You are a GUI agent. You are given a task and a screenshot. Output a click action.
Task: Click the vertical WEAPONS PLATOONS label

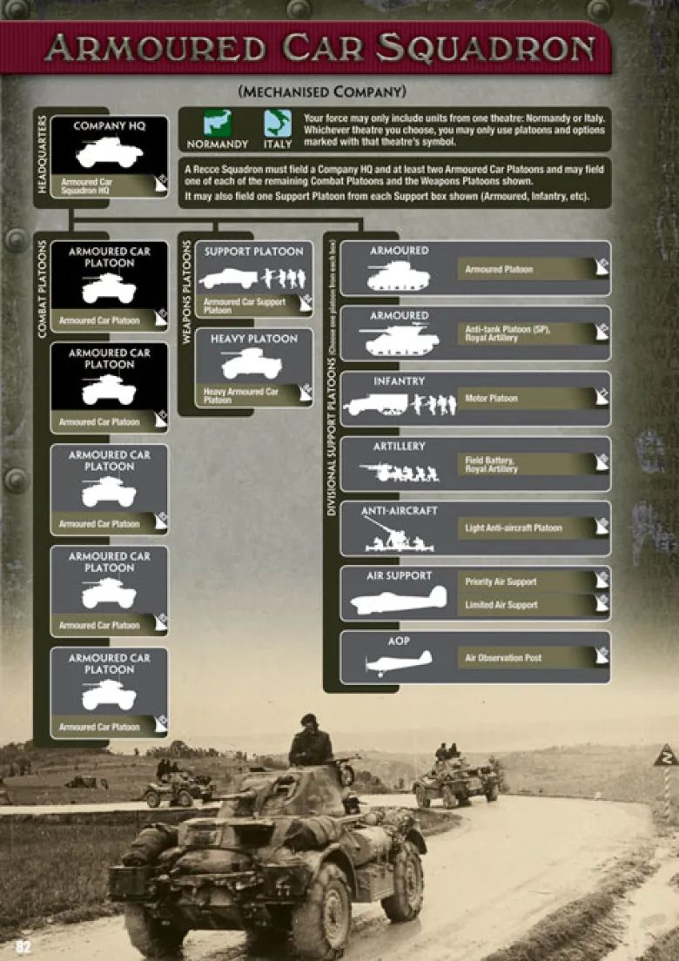(x=186, y=292)
